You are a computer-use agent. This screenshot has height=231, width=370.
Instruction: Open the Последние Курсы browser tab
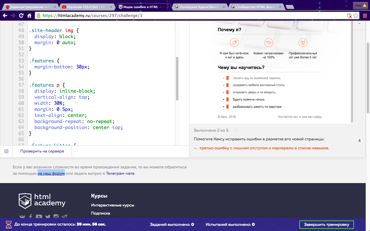199,7
